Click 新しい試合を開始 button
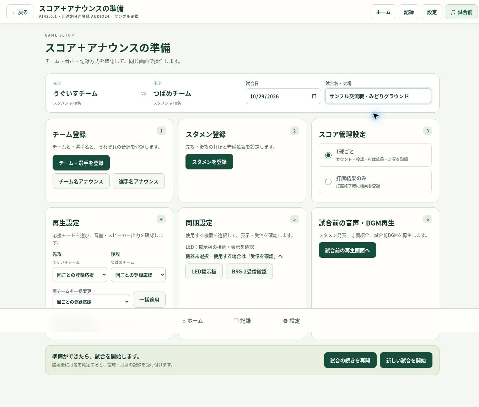The height and width of the screenshot is (407, 479). click(406, 360)
